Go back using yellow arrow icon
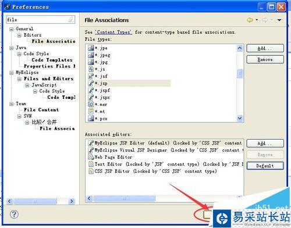The image size is (291, 228). coord(250,20)
